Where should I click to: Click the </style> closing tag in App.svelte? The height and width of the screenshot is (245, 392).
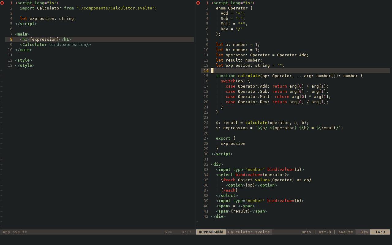tap(25, 65)
